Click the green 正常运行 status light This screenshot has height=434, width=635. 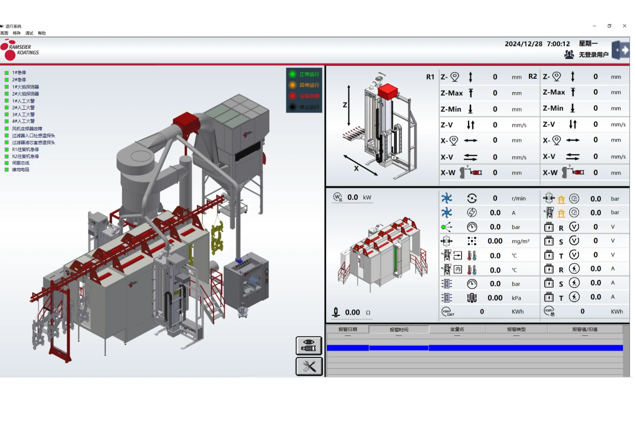[292, 74]
